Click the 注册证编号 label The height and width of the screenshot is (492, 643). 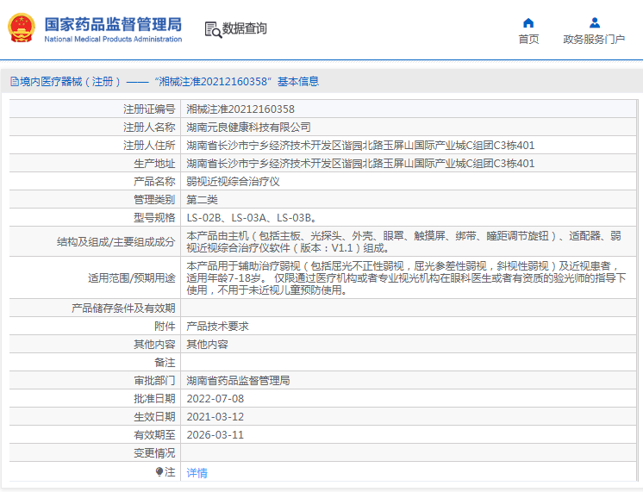149,109
